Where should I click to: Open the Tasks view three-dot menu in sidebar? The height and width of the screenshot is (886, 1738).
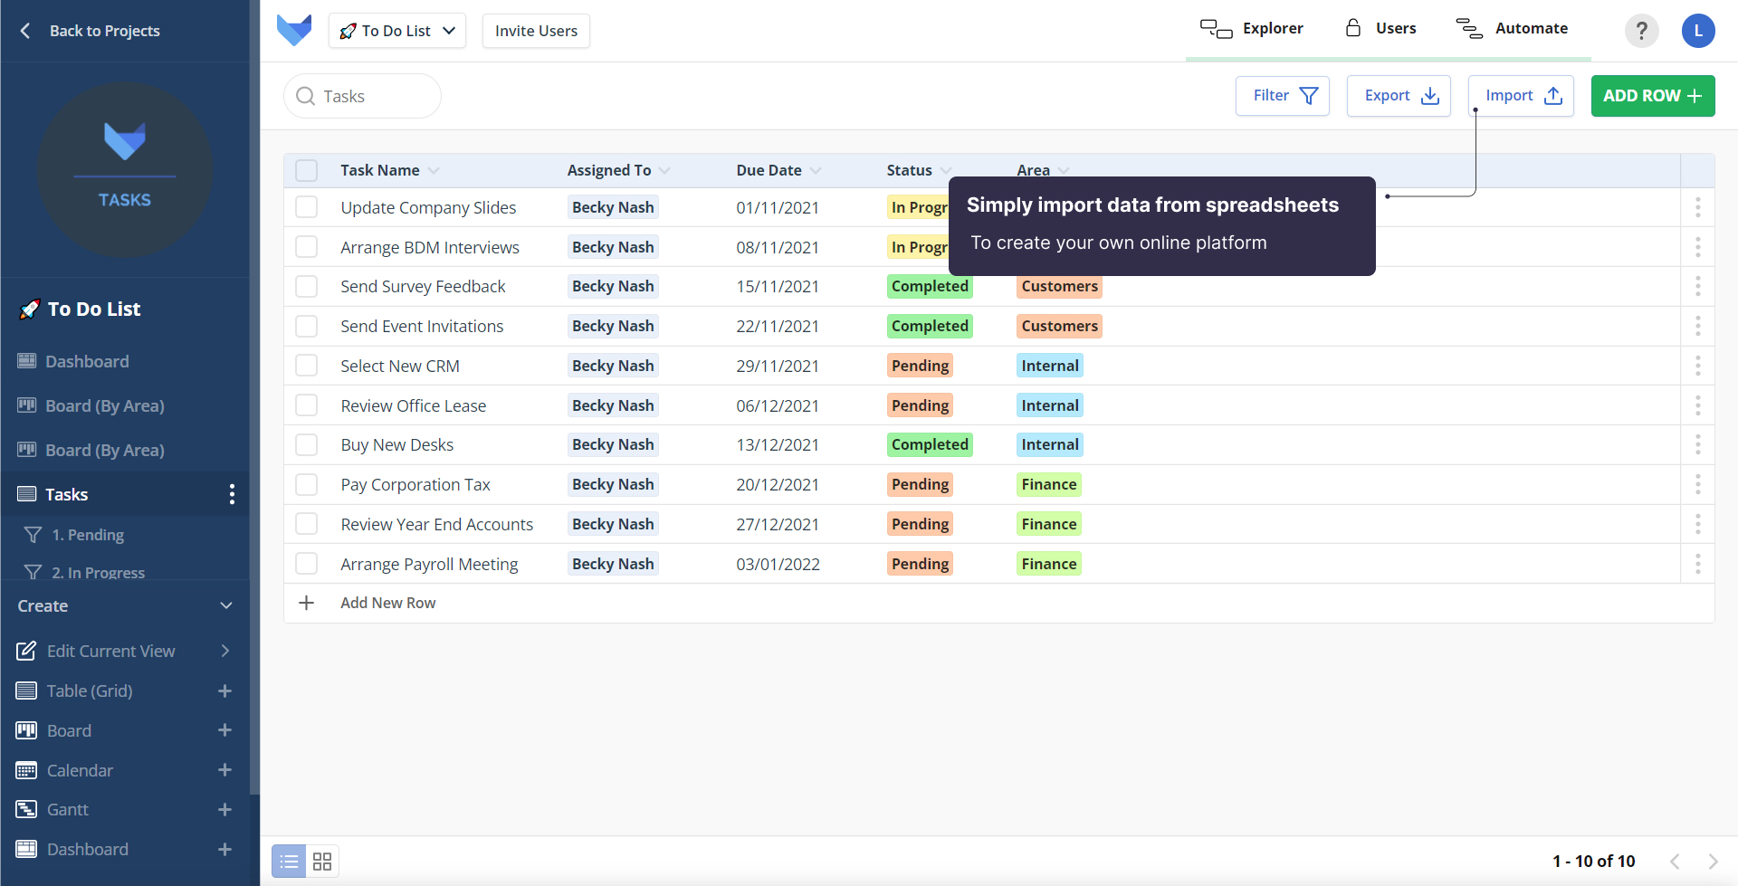233,494
